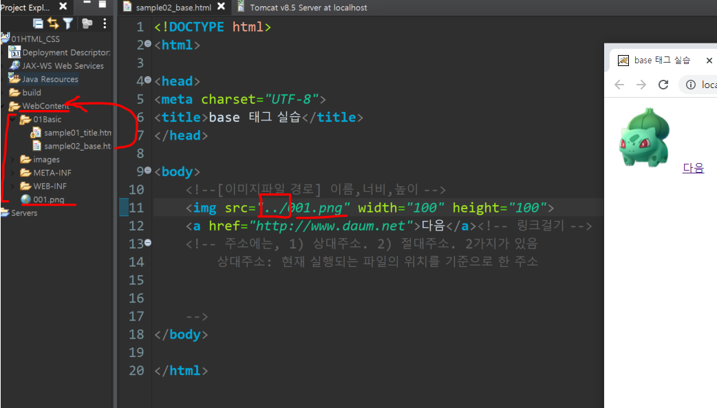
Task: Close the browser tab 'base 태그 실습'
Action: pos(709,61)
